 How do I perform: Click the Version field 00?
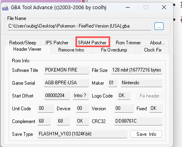pos(124,108)
